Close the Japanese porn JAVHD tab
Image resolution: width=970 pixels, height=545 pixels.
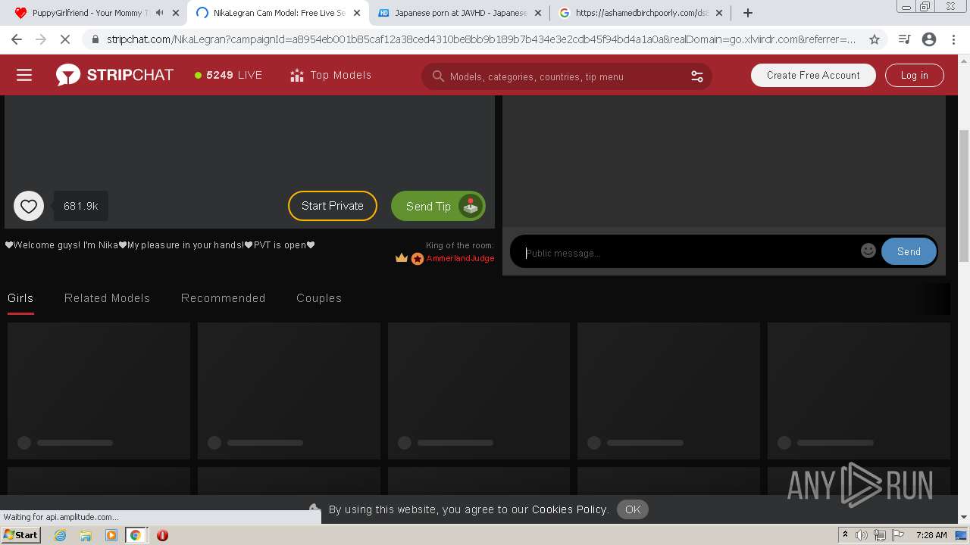click(538, 13)
